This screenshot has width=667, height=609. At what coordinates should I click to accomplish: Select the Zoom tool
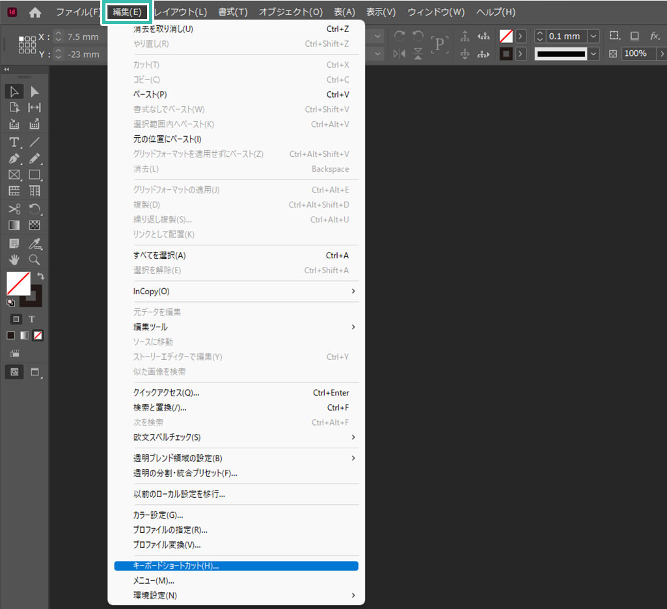34,259
